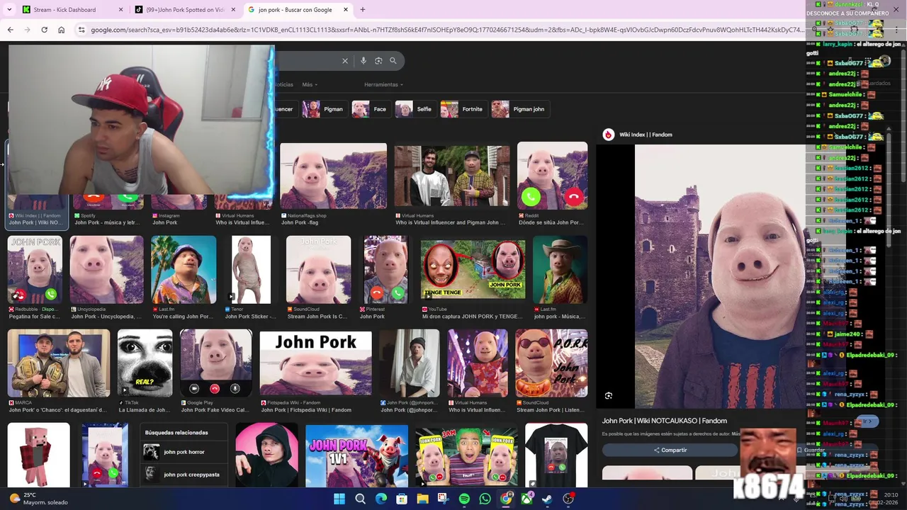Click the magnifier search submit icon
The image size is (907, 510).
(x=393, y=61)
